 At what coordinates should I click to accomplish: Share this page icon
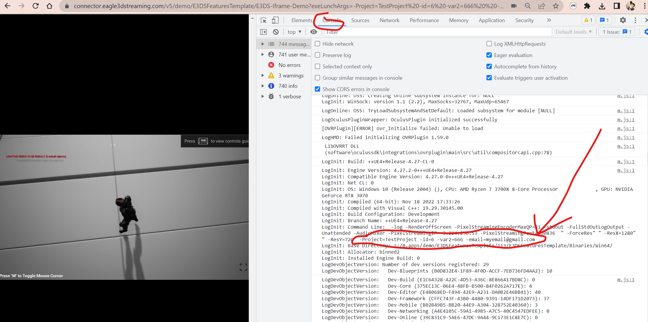(x=542, y=6)
